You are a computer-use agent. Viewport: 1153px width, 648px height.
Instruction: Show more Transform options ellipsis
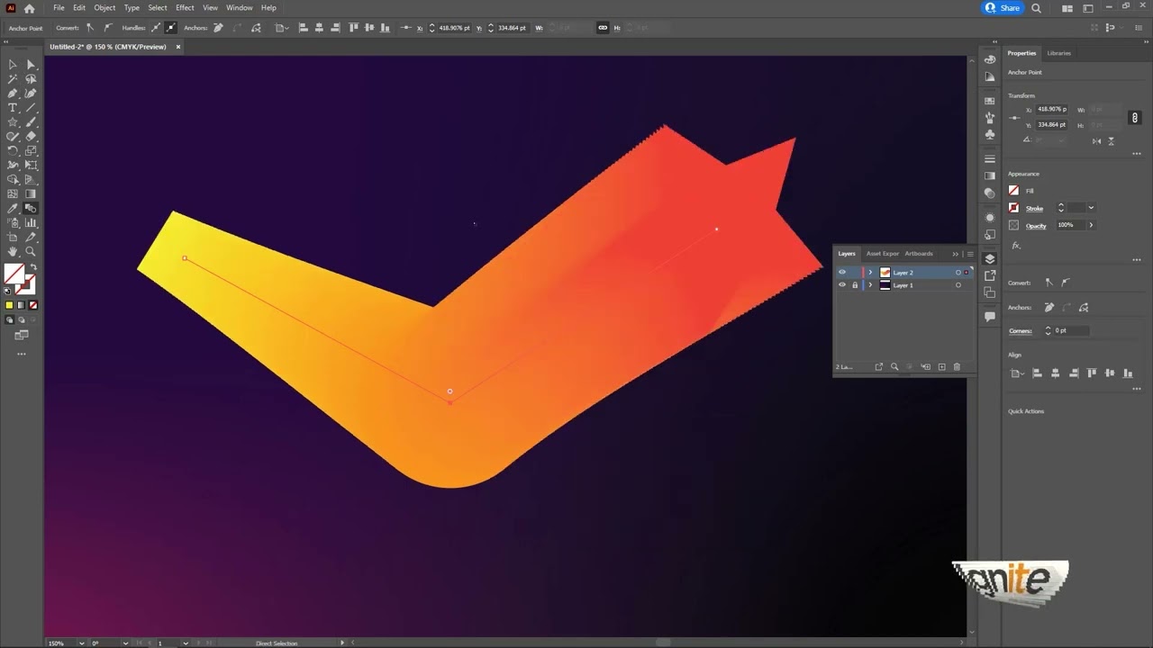pyautogui.click(x=1139, y=154)
